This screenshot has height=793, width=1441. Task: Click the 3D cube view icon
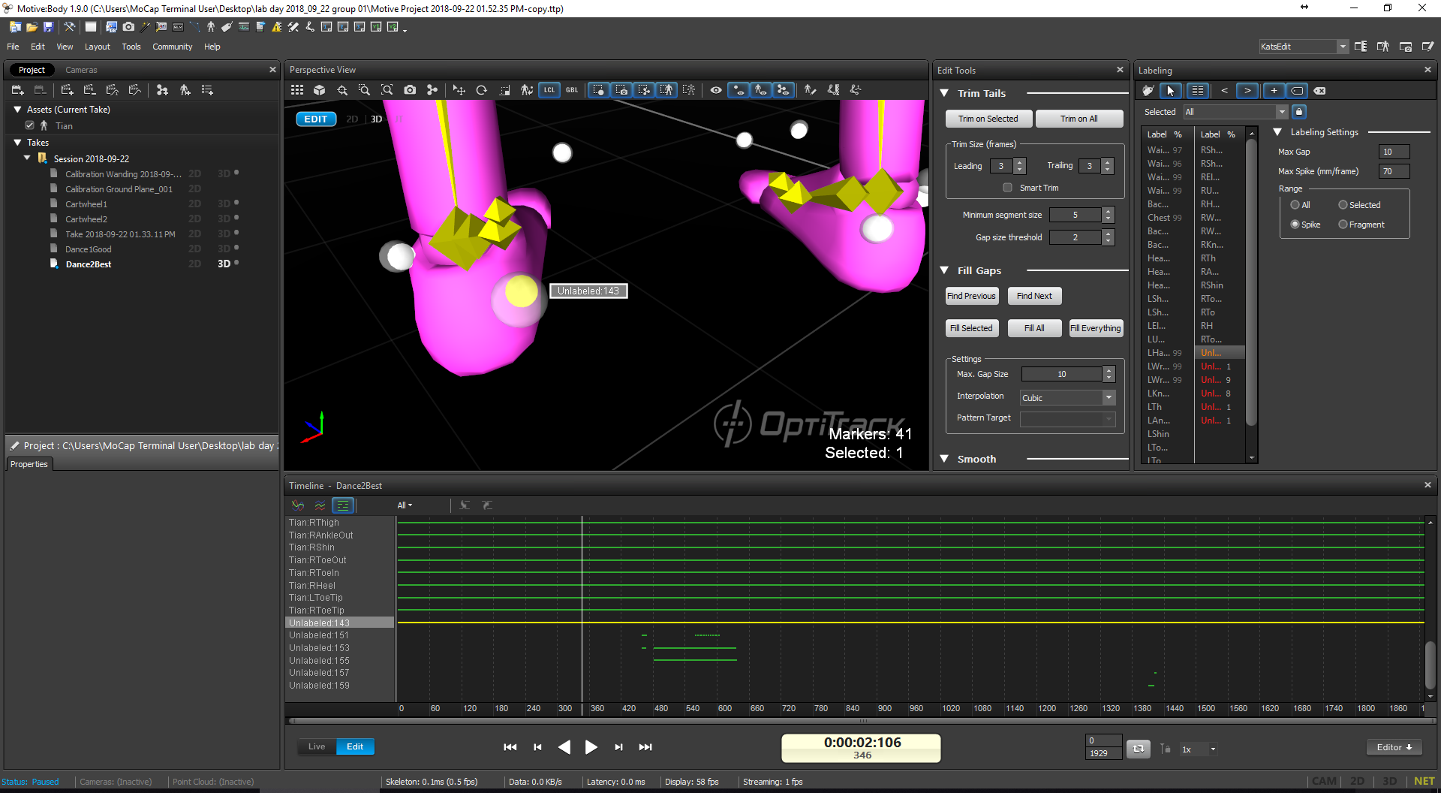pyautogui.click(x=320, y=90)
